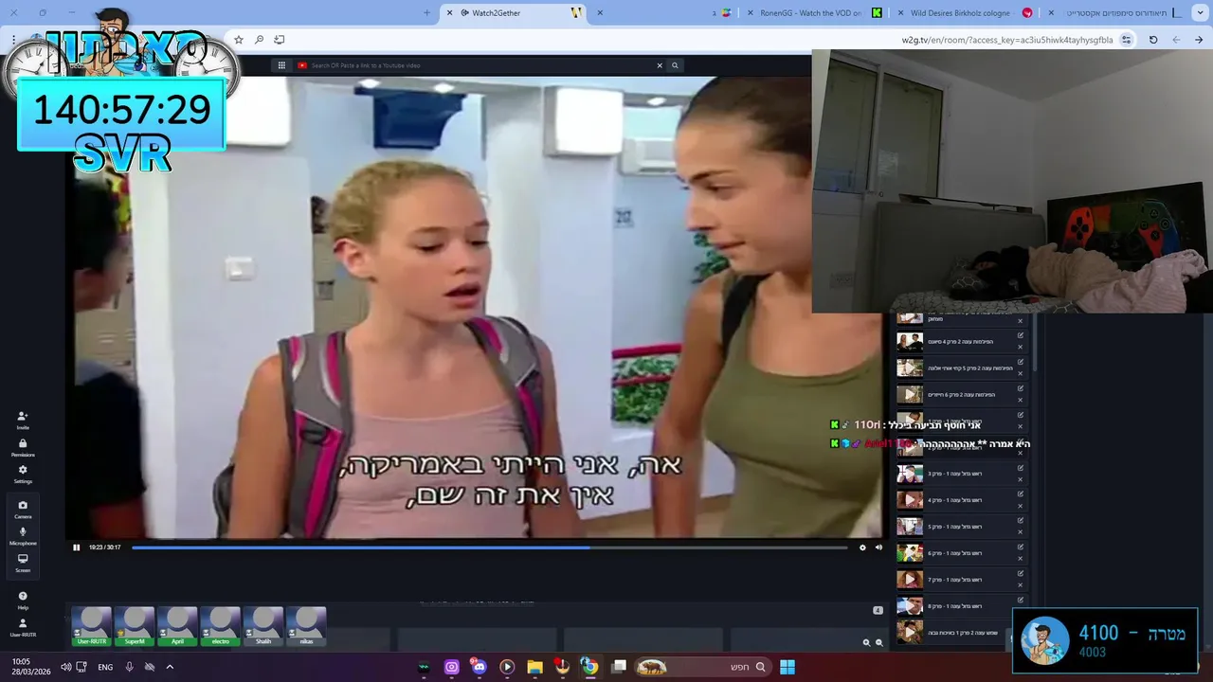This screenshot has width=1213, height=682.
Task: Reload the page with the refresh button
Action: (x=1153, y=40)
